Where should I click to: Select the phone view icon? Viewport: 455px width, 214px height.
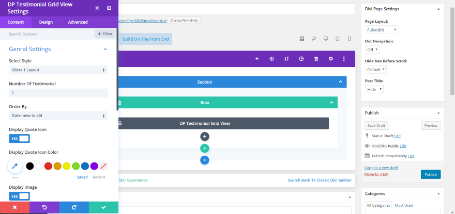(x=350, y=39)
